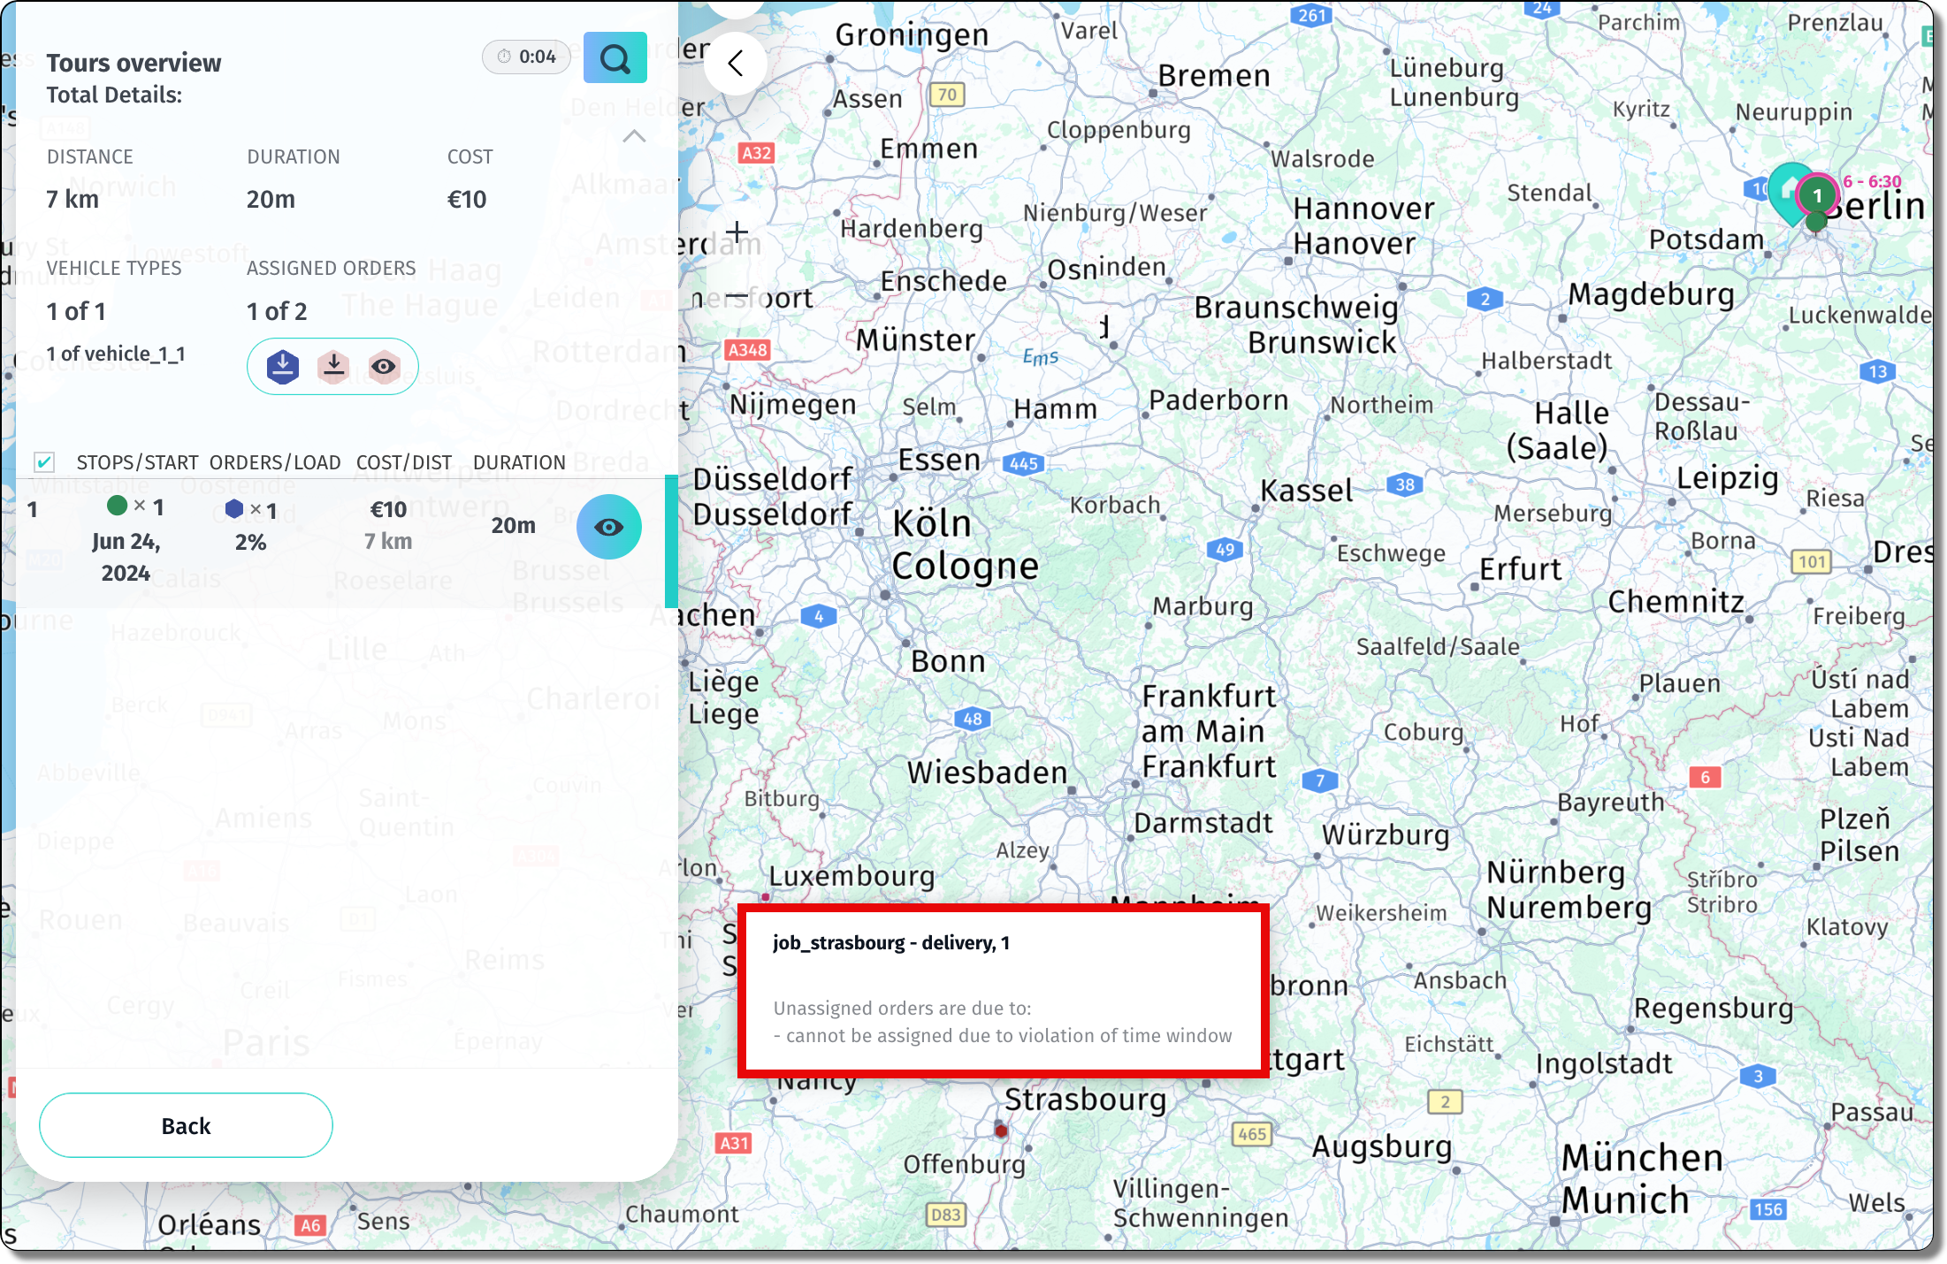Image resolution: width=1947 pixels, height=1264 pixels.
Task: Zoom out the map with minus
Action: tap(737, 297)
